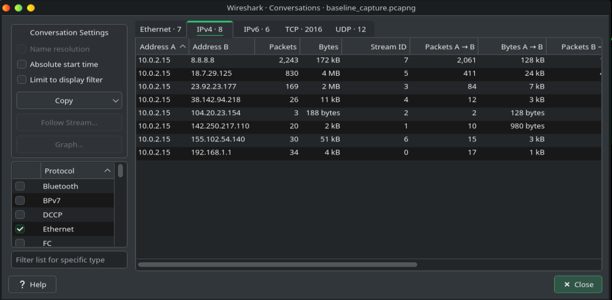Image resolution: width=612 pixels, height=300 pixels.
Task: Select the 23.92.23.177 conversation row
Action: tap(368, 87)
